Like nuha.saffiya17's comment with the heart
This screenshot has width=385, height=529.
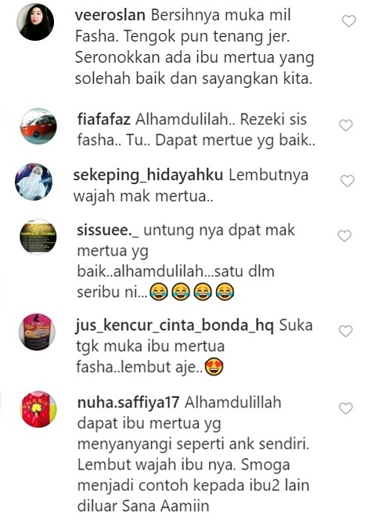346,408
